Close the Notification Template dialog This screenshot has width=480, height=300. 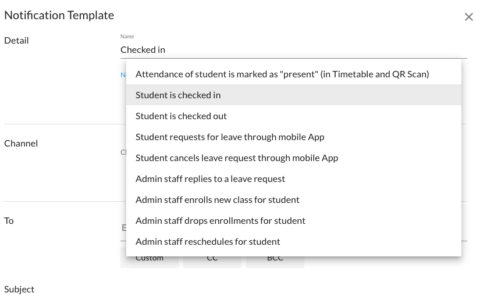(468, 17)
